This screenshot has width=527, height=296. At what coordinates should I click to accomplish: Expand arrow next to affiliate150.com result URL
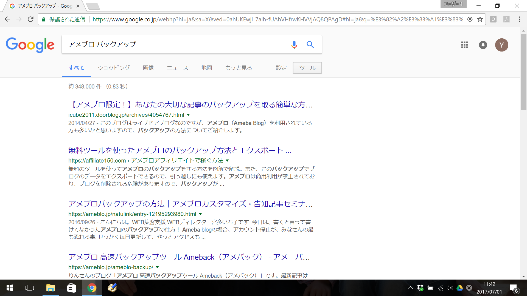pos(227,161)
